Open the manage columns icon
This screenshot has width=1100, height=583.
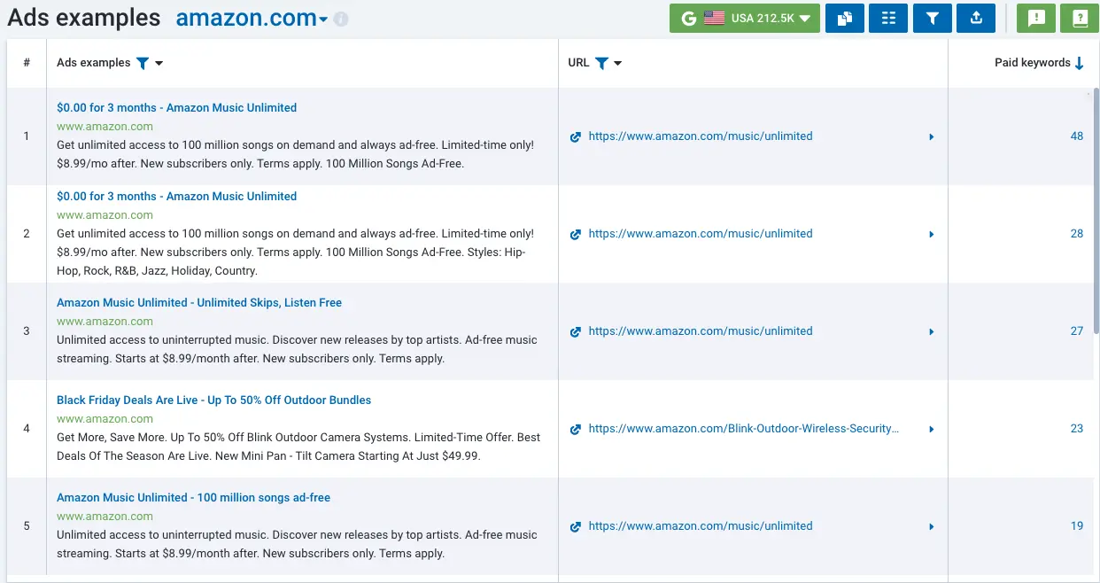tap(887, 18)
